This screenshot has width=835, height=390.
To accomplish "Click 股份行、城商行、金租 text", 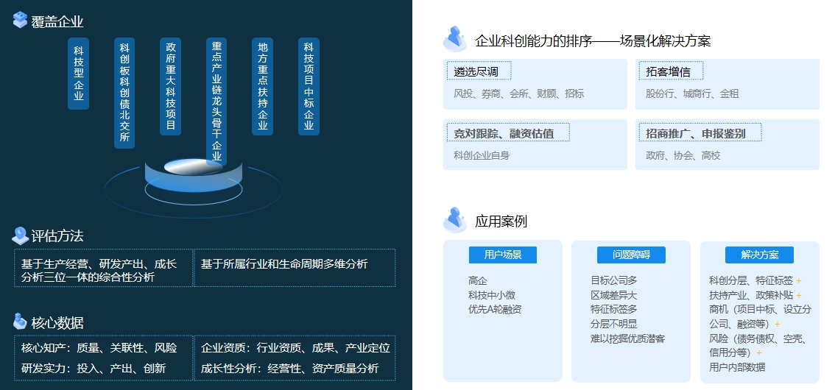I will pos(692,93).
